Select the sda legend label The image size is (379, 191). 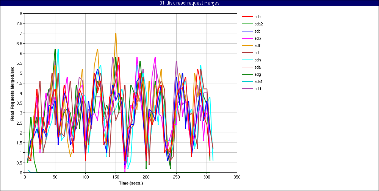[x=257, y=67]
